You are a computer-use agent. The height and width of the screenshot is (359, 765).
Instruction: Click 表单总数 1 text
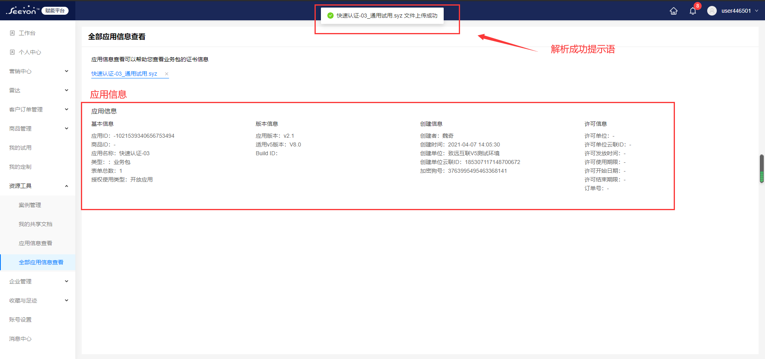click(107, 171)
